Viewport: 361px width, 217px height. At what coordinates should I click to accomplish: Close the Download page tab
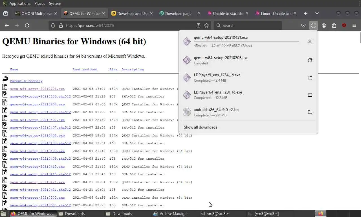pyautogui.click(x=199, y=13)
